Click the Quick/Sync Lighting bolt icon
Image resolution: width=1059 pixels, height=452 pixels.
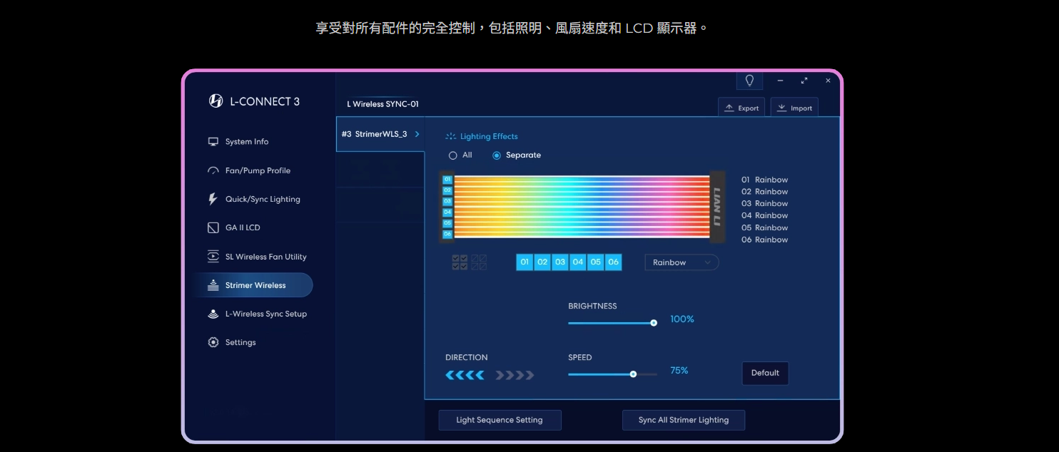pos(213,200)
